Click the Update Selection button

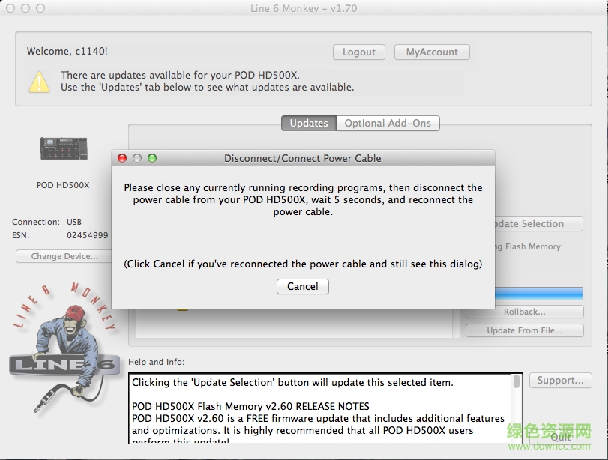[539, 223]
